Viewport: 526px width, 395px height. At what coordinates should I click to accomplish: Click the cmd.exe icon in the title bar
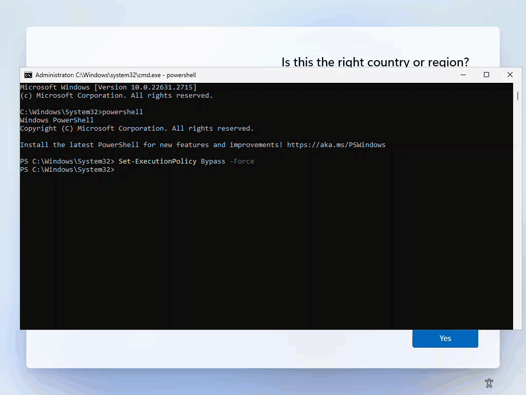pyautogui.click(x=28, y=75)
